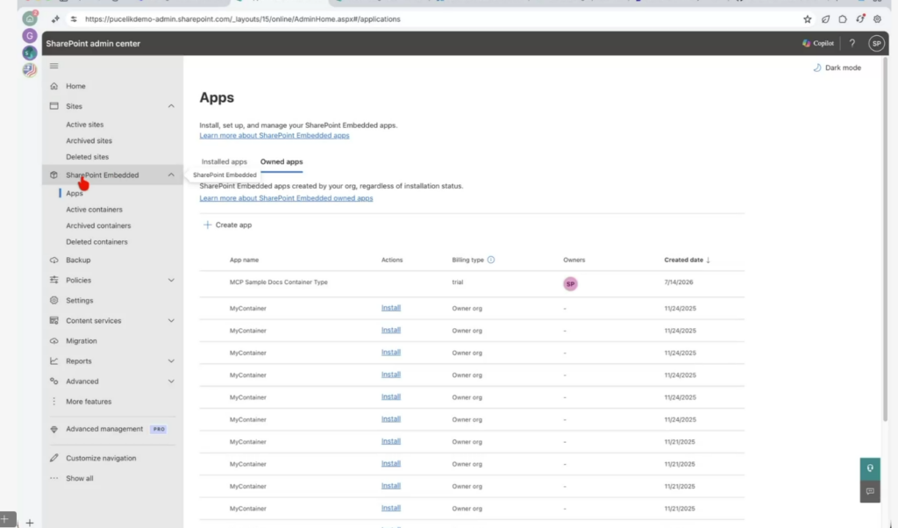898x528 pixels.
Task: Select MCP Sample Docs Container Type row
Action: tap(471, 283)
